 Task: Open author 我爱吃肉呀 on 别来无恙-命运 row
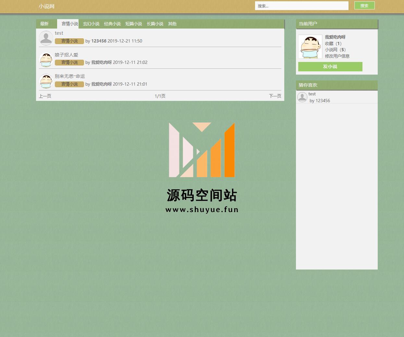tap(101, 84)
